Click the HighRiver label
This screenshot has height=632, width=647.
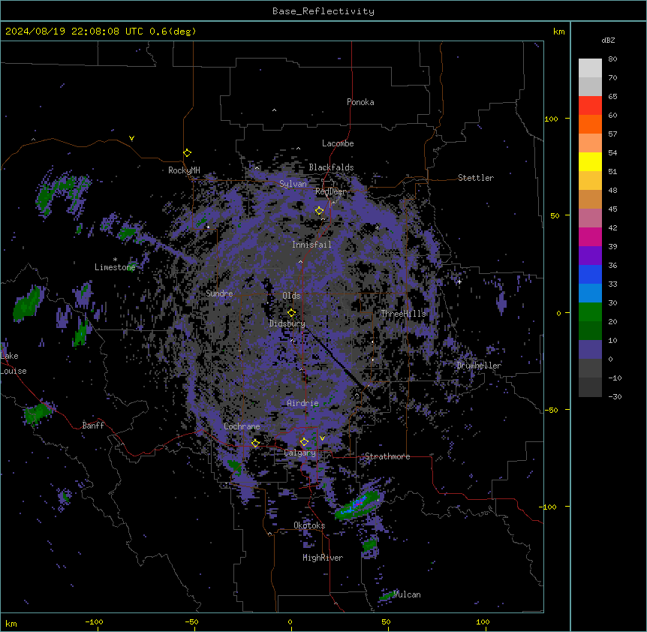click(x=323, y=558)
